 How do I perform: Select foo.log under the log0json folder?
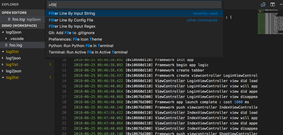coord(22,45)
